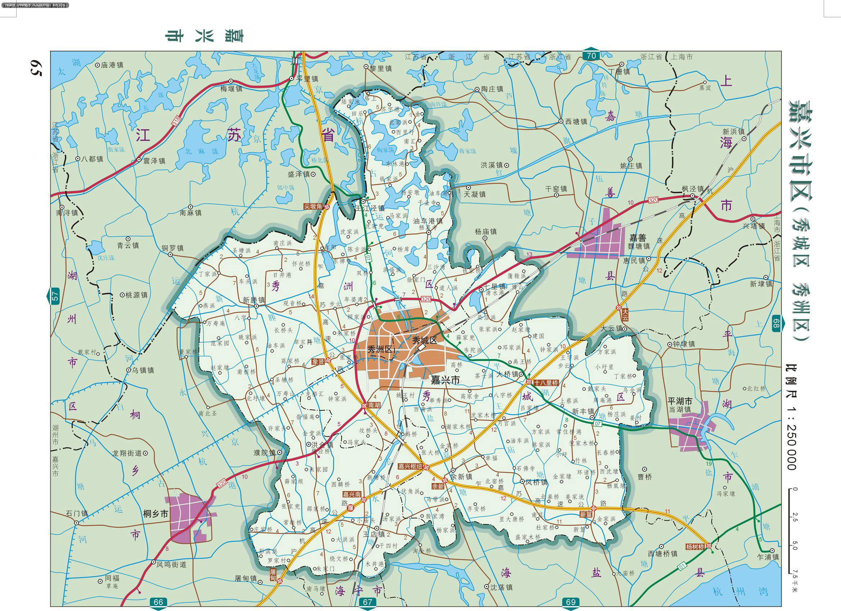Click the 七星镇 town label
The width and height of the screenshot is (841, 611).
point(495,287)
